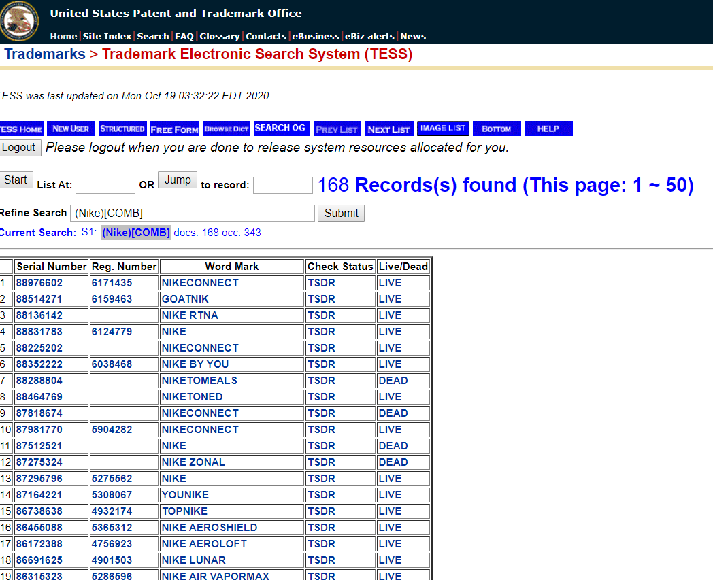
Task: Open serial number 87512521
Action: click(x=39, y=446)
